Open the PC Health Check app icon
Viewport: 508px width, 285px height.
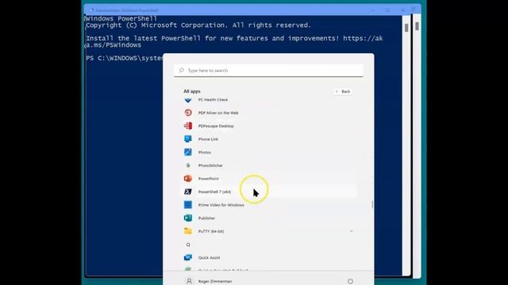(x=188, y=101)
